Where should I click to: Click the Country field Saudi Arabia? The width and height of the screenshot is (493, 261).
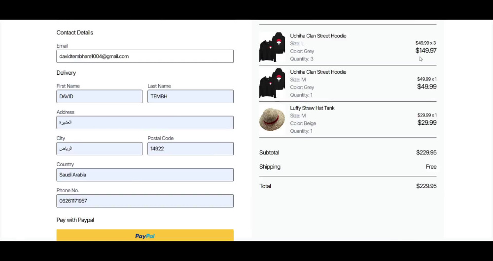pos(145,175)
